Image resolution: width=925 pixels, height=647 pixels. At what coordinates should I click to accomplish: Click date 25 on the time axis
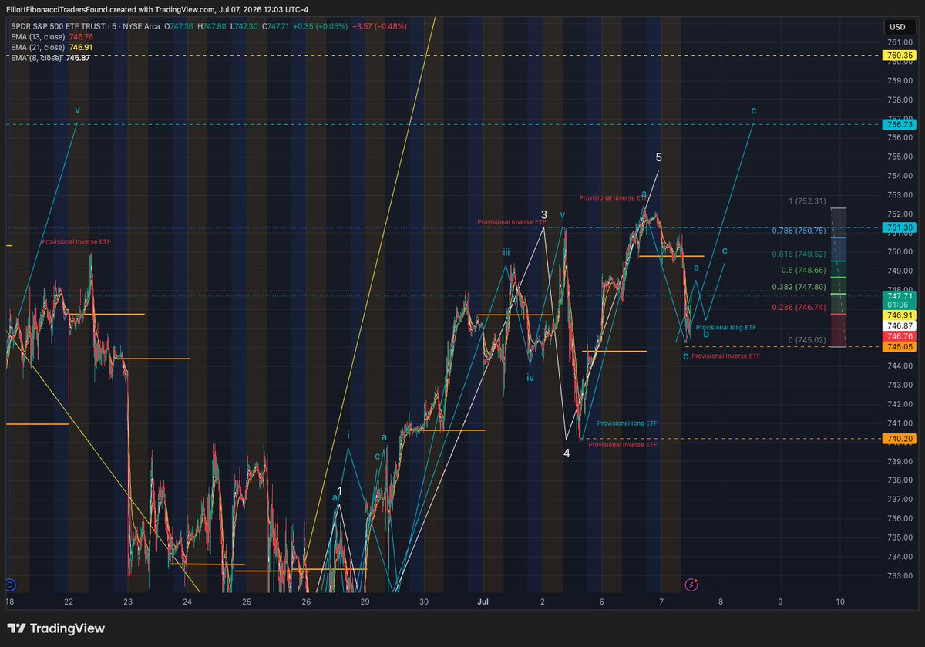(247, 601)
